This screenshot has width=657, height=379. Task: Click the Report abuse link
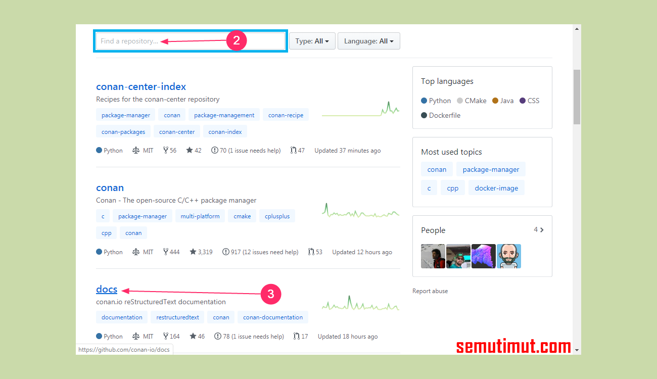(430, 291)
